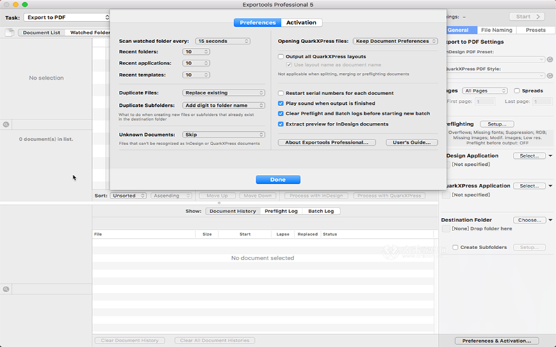Switch to the Activation tab
The width and height of the screenshot is (556, 347).
point(302,22)
